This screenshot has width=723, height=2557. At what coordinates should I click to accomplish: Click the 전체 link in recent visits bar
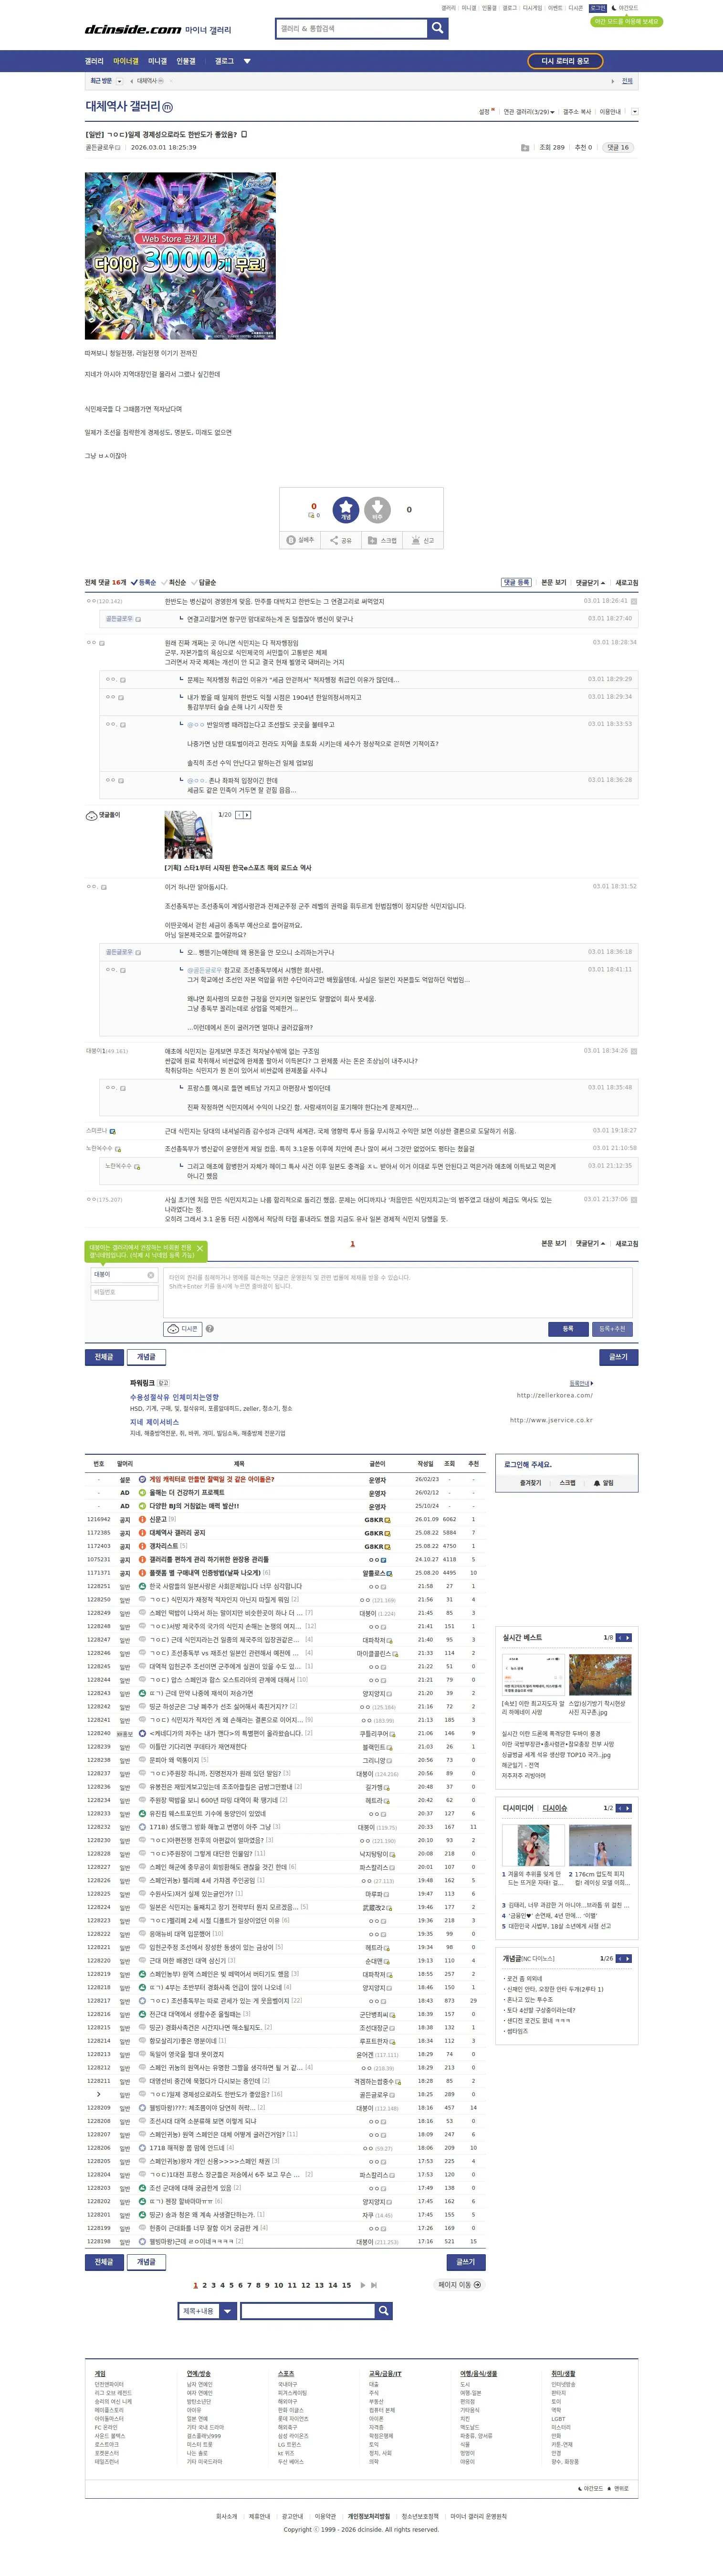point(627,81)
